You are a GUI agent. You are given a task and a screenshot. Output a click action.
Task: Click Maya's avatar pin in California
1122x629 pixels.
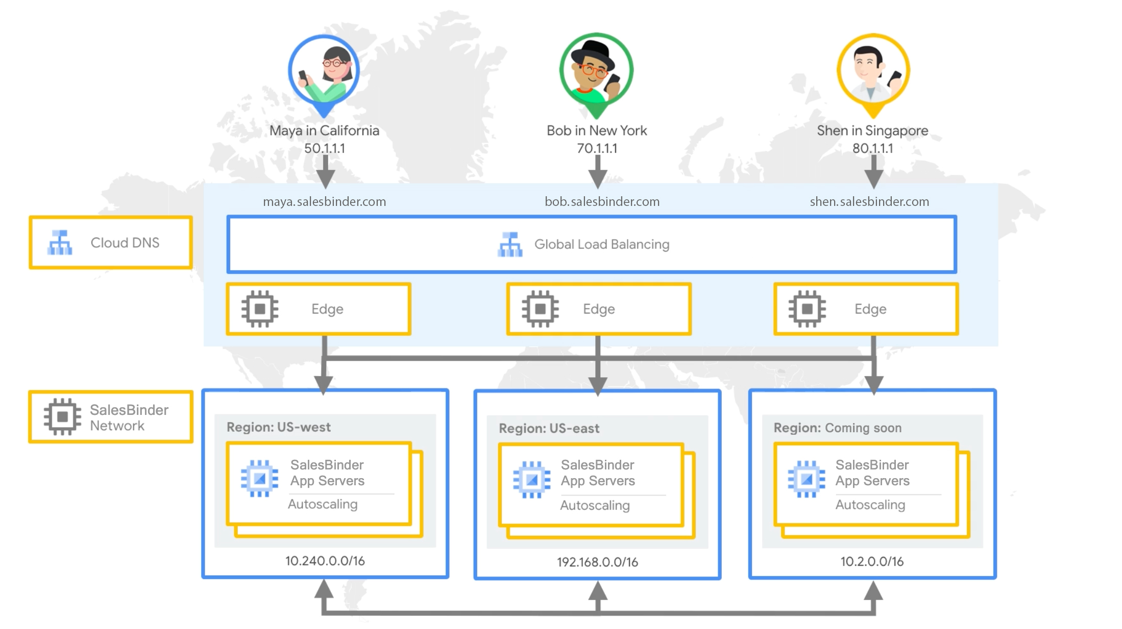tap(324, 72)
